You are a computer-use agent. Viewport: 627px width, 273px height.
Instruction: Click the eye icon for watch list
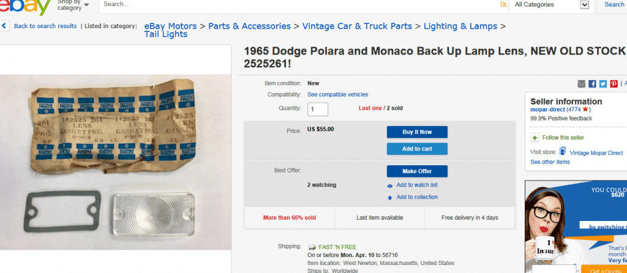(x=390, y=185)
